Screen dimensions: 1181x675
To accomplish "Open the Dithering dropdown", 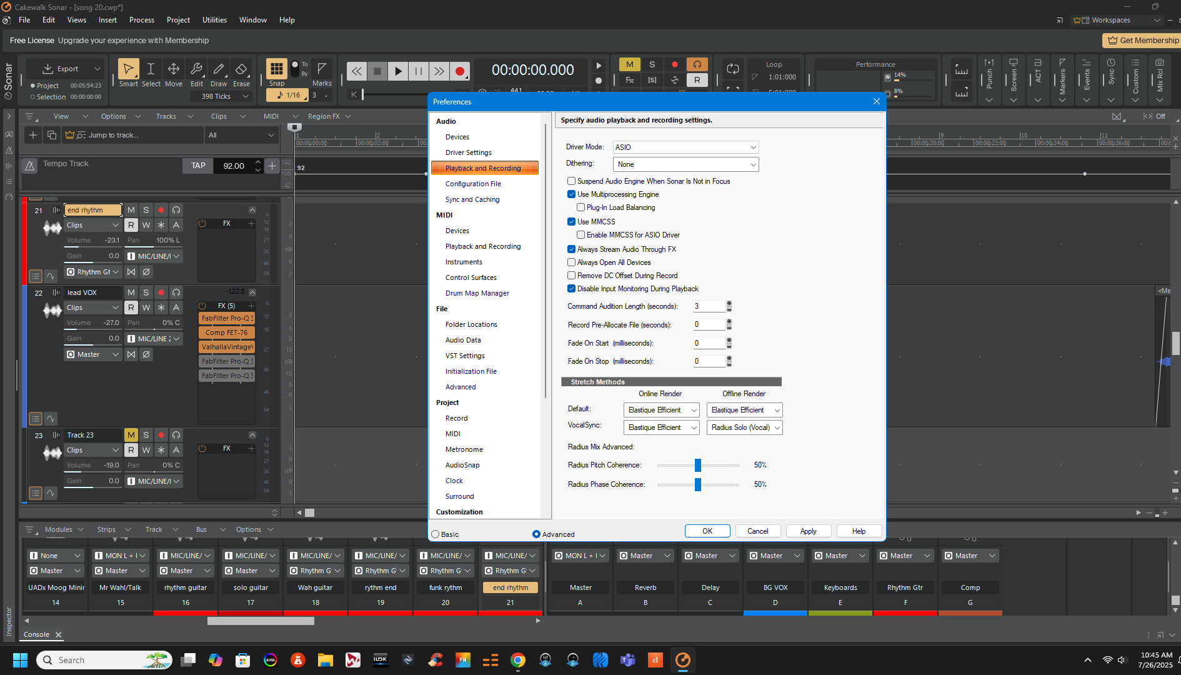I will 685,164.
